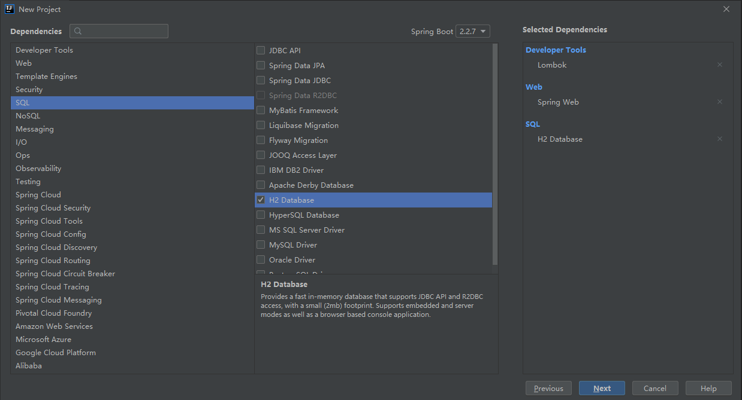
Task: Select the MyBatis Framework checkbox
Action: [261, 110]
